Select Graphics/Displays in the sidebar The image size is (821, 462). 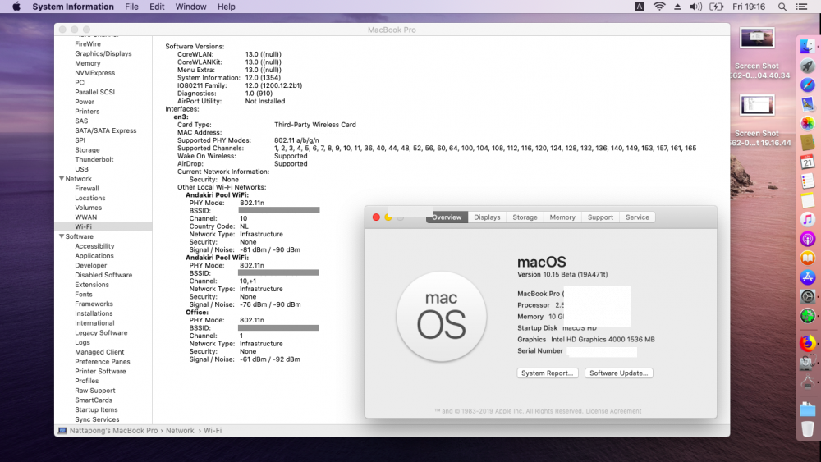coord(103,53)
